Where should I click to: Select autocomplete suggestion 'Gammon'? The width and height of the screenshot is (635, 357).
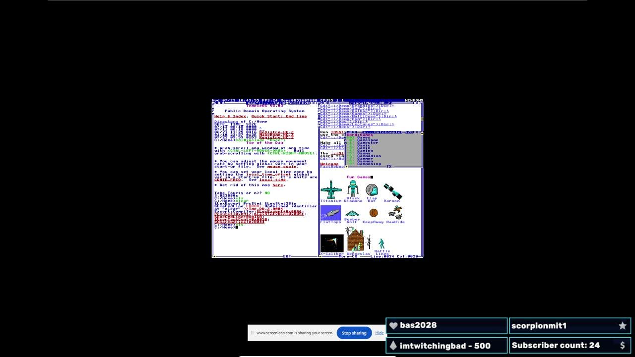365,161
